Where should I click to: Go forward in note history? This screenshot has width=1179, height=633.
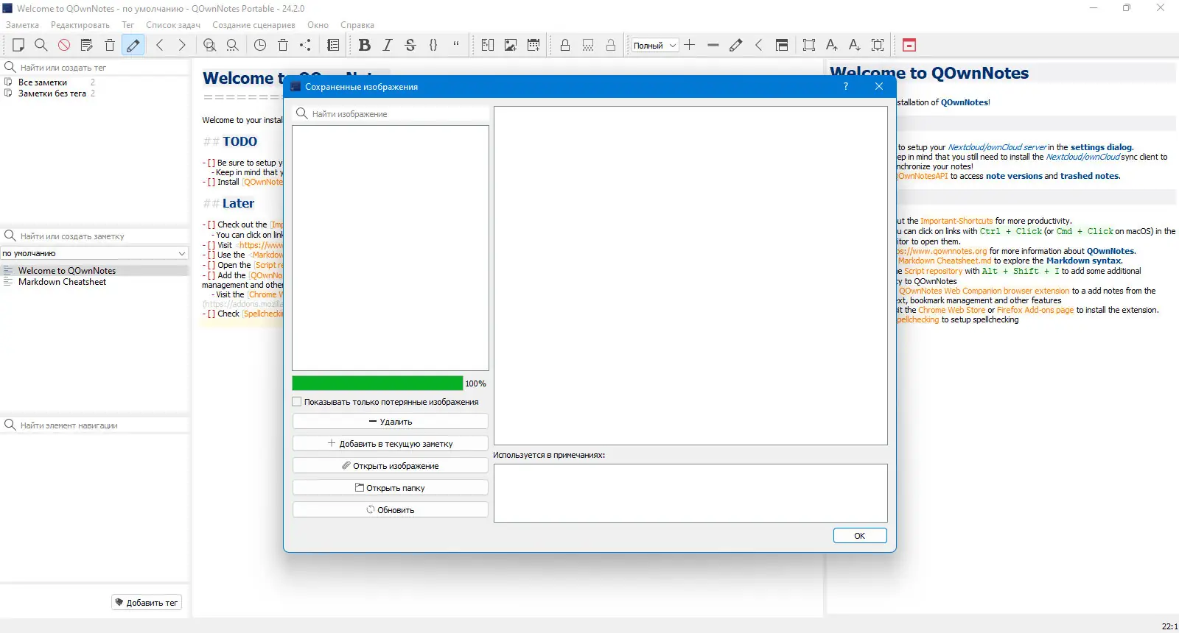pos(183,45)
